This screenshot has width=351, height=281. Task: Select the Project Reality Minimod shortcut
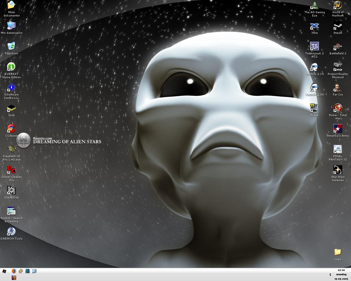338,67
